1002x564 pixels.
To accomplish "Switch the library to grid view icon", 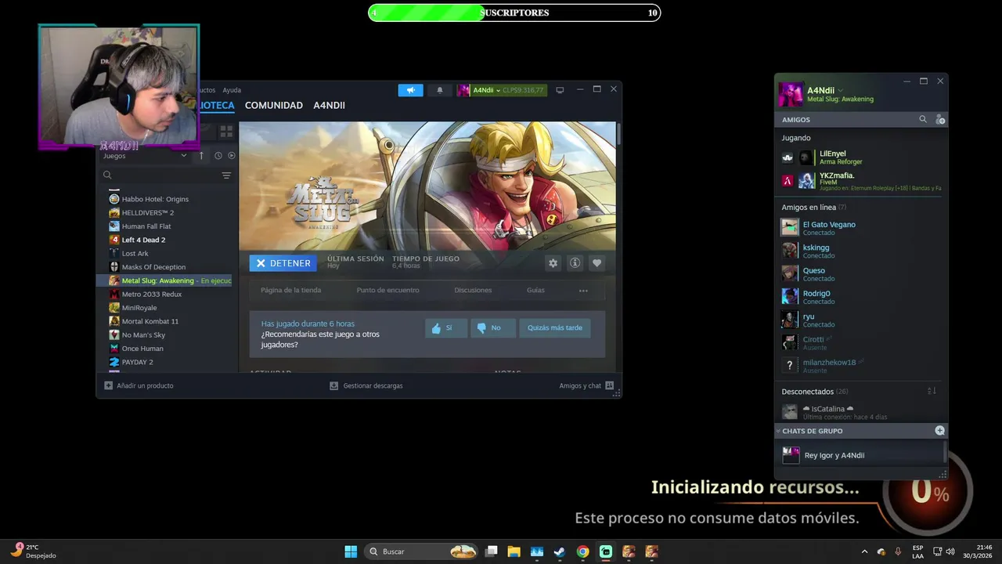I will pos(226,131).
